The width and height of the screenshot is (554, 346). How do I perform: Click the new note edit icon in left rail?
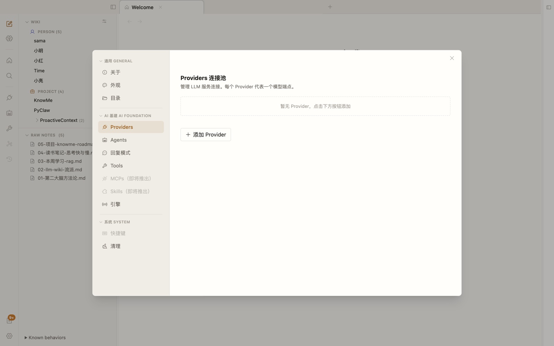(9, 24)
